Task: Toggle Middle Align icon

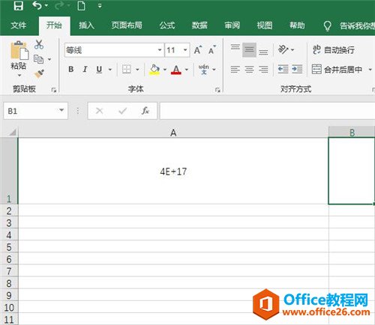Action: [x=249, y=49]
